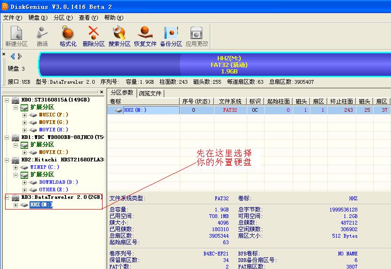Click total sectors value 3905344

click(x=219, y=236)
